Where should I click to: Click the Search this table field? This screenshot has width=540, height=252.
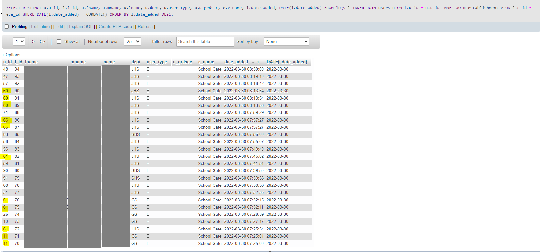tap(205, 42)
